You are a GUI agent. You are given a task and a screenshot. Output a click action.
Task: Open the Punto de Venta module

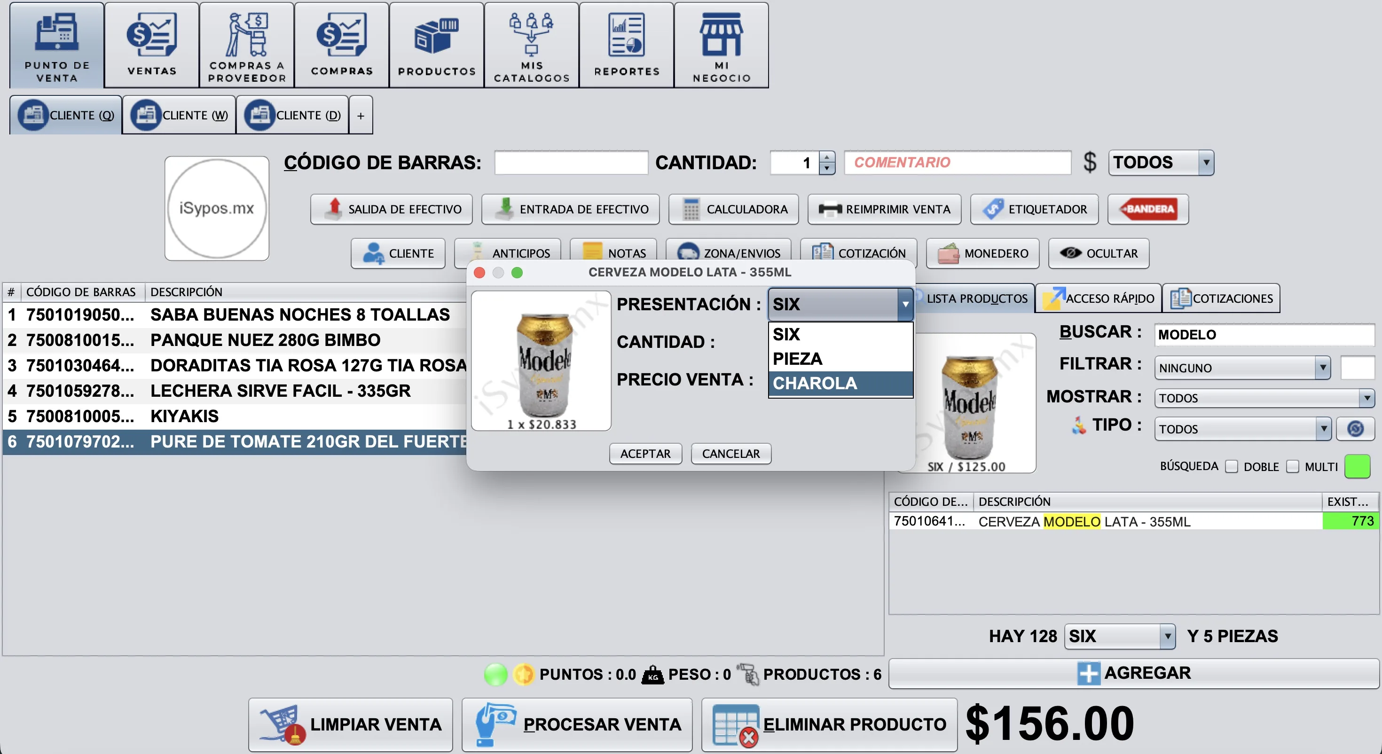click(x=57, y=45)
